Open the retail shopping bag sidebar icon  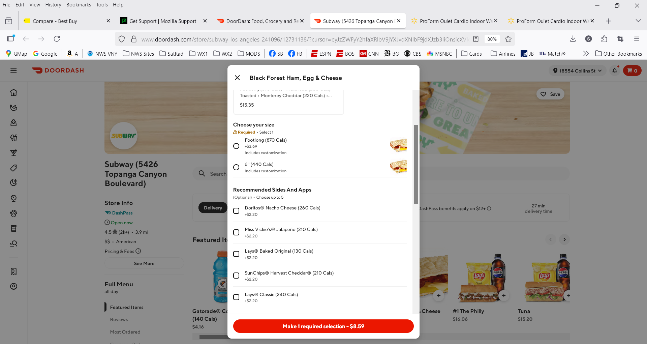(x=13, y=123)
